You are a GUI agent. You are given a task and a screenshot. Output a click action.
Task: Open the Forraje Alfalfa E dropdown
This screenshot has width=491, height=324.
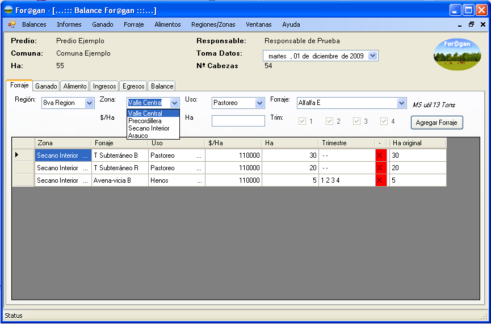[x=401, y=103]
